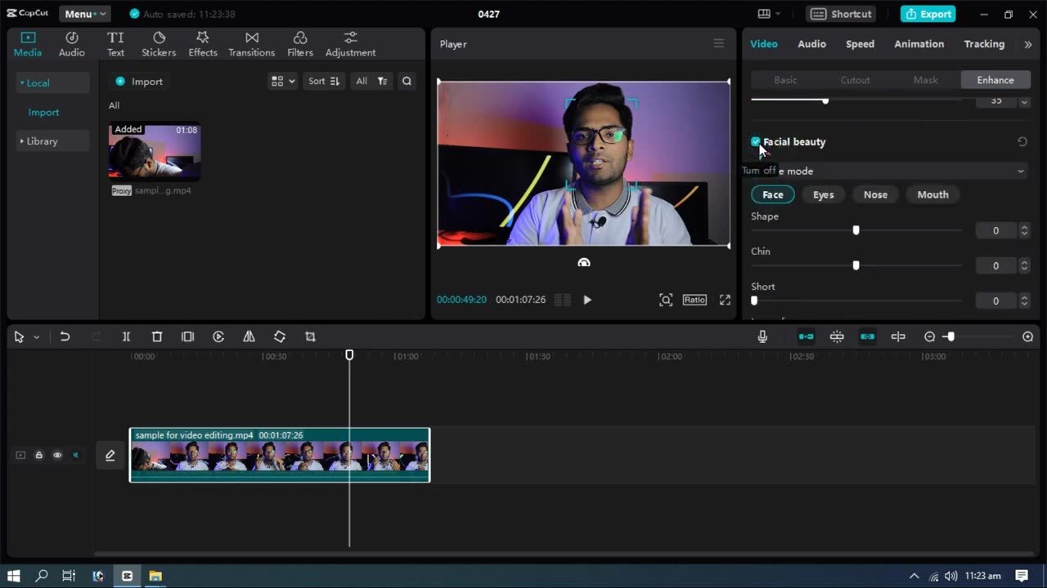This screenshot has width=1047, height=588.
Task: Toggle the preview axis option
Action: tap(898, 336)
